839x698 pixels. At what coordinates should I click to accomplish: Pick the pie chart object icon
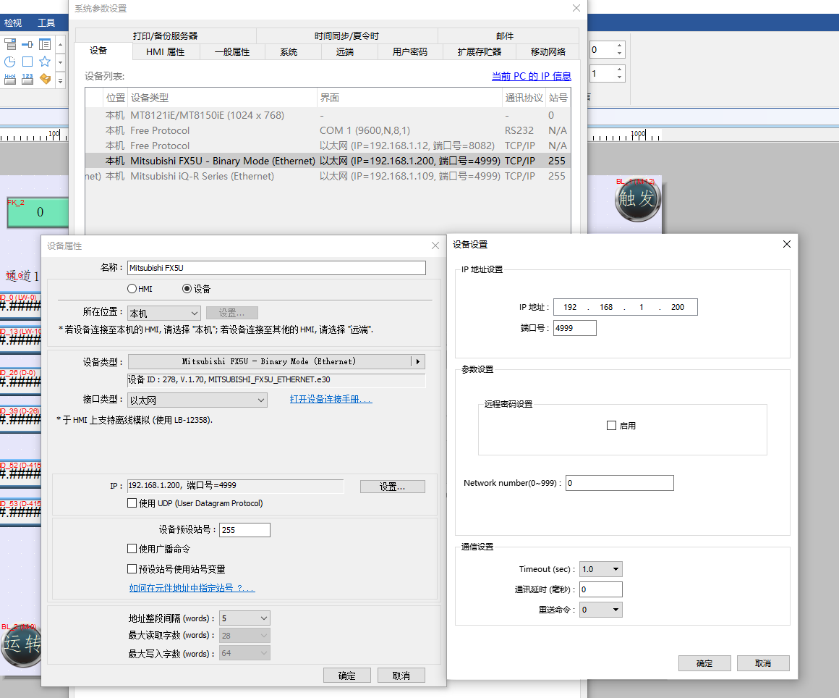point(10,62)
